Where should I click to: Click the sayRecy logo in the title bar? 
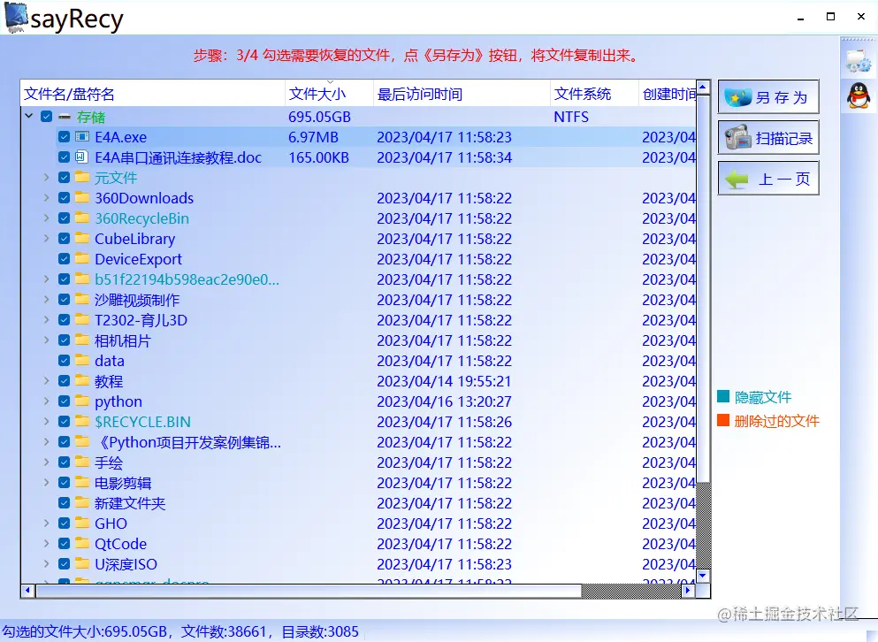pos(16,17)
